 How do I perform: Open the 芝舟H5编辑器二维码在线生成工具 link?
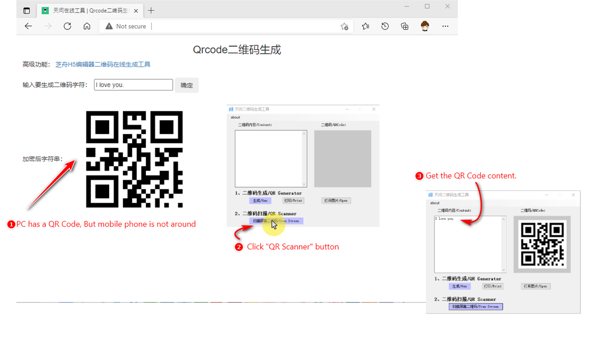103,64
